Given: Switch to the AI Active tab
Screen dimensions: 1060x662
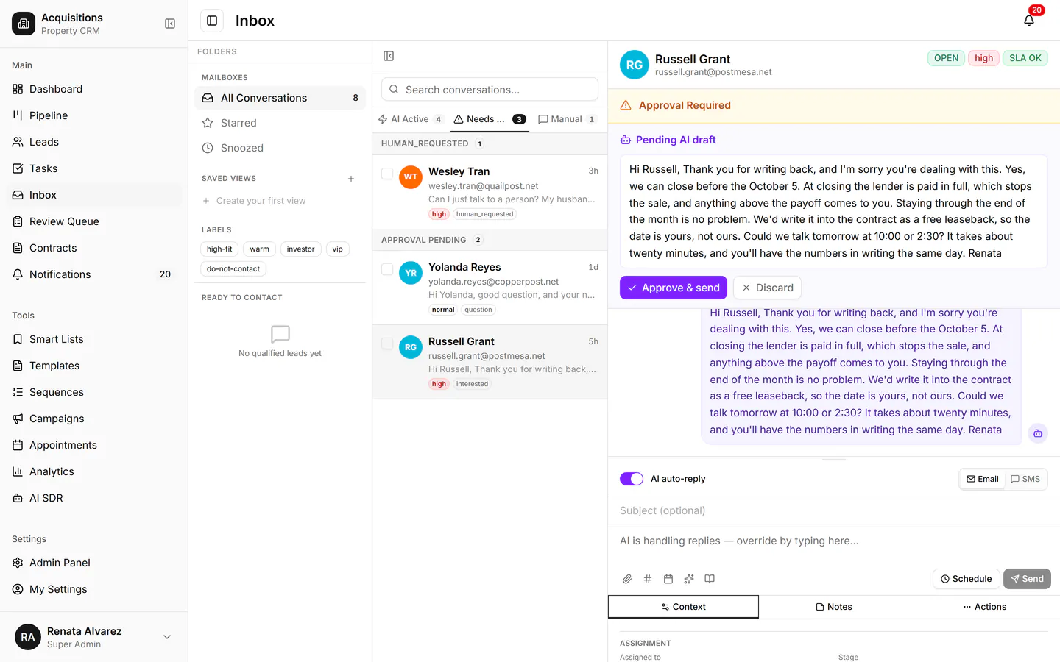Looking at the screenshot, I should pyautogui.click(x=411, y=119).
